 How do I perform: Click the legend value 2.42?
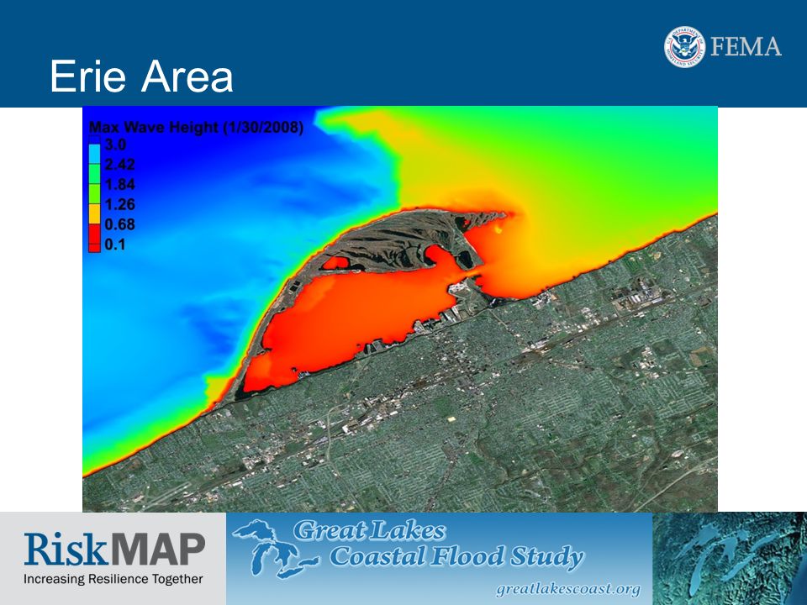[x=119, y=165]
